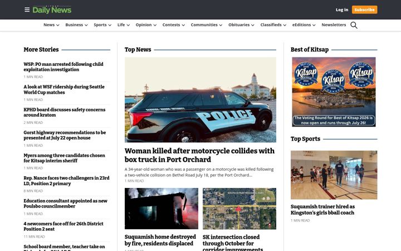Expand the Obituaries dropdown menu
Viewport: 401px width, 251px height.
pyautogui.click(x=241, y=25)
